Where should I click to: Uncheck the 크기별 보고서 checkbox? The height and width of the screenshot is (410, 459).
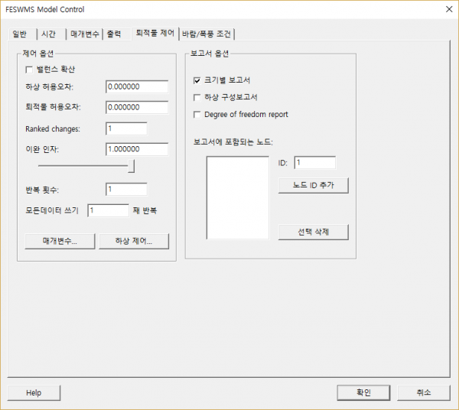click(x=197, y=80)
